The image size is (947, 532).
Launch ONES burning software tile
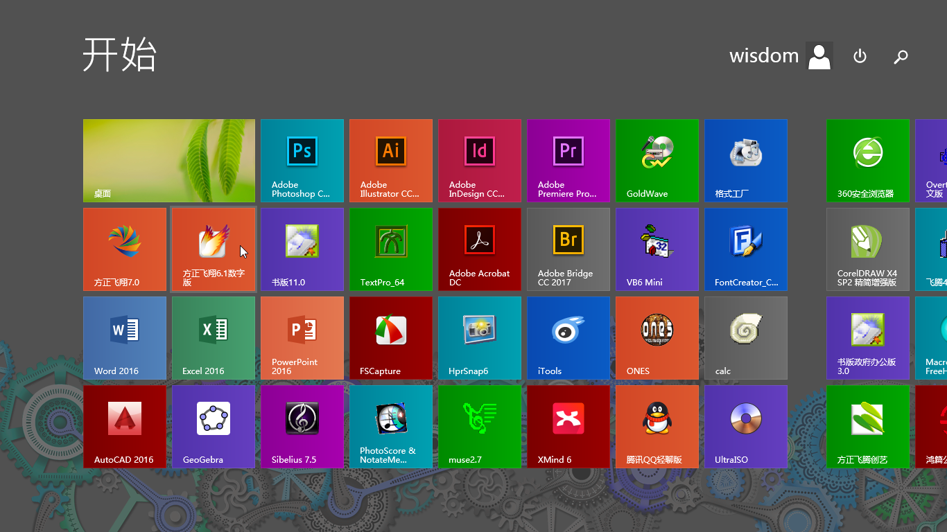pos(657,338)
